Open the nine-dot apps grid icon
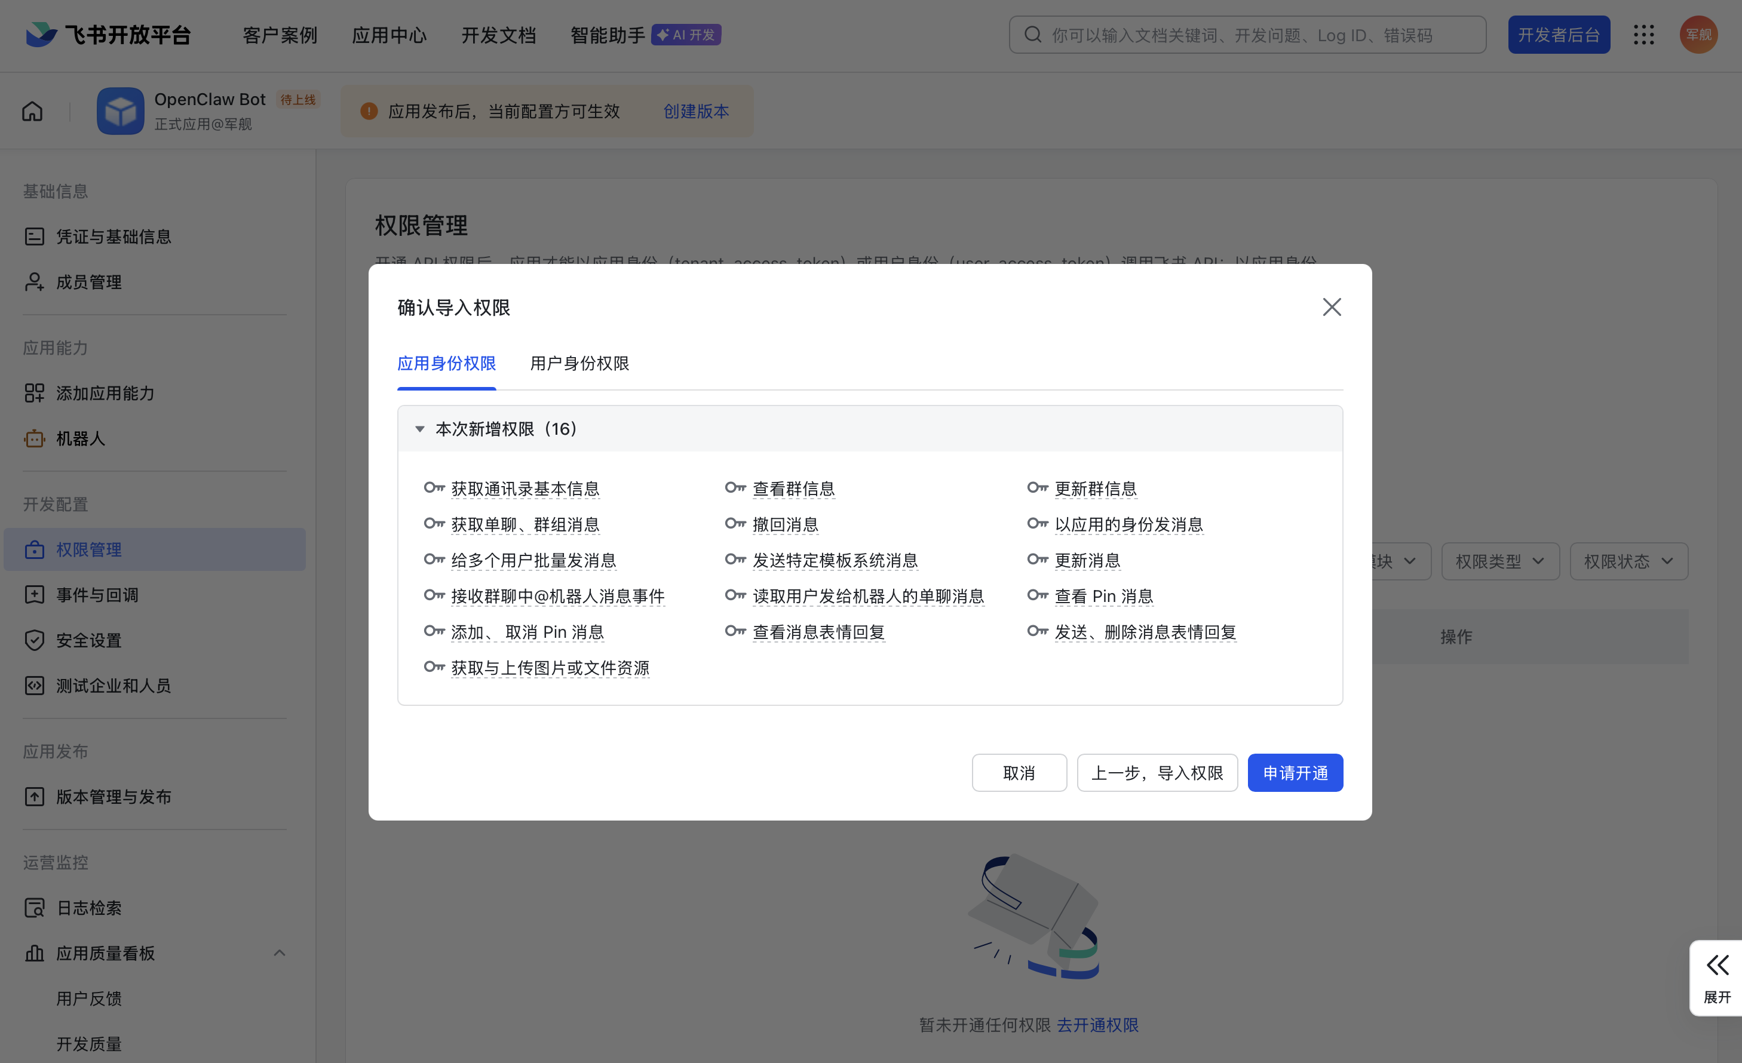This screenshot has width=1742, height=1063. coord(1644,35)
